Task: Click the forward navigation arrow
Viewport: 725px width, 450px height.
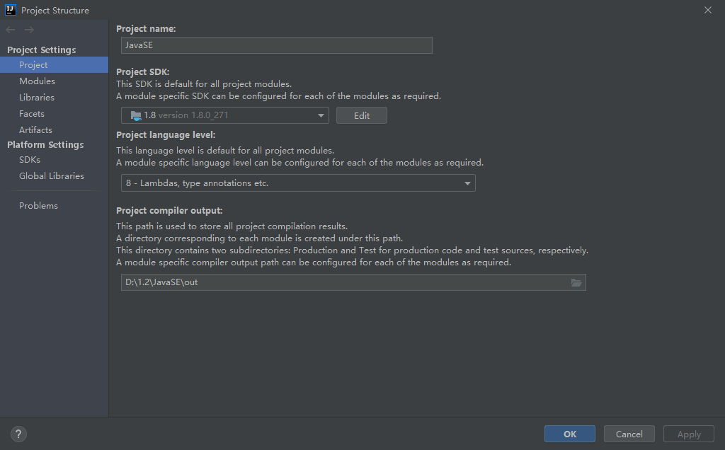Action: 29,30
